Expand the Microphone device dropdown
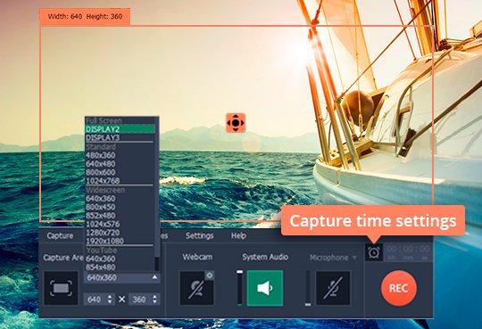This screenshot has width=482, height=329. tap(333, 257)
